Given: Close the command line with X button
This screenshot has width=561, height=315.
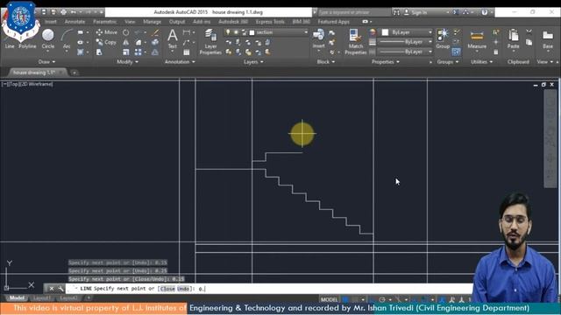Looking at the screenshot, I should (52, 288).
